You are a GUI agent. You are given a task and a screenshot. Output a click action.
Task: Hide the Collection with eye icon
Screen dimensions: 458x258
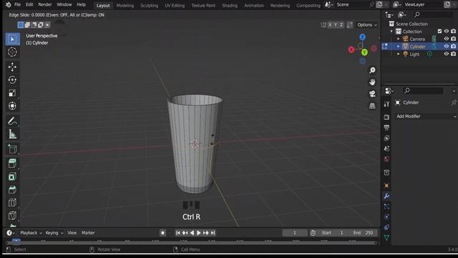click(x=447, y=32)
